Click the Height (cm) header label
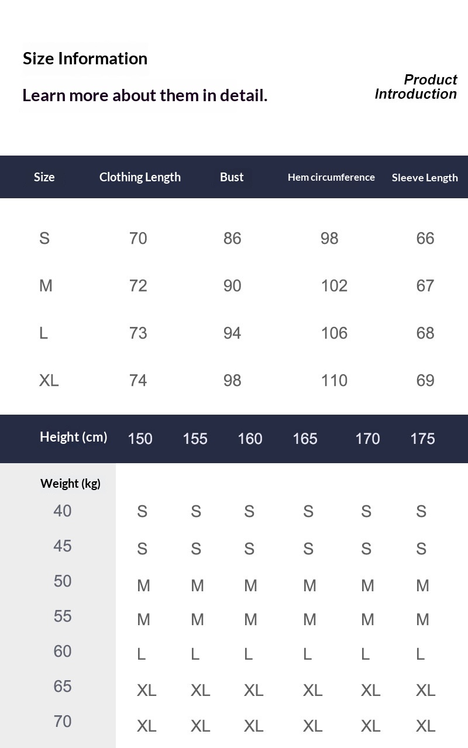Image resolution: width=468 pixels, height=748 pixels. click(x=74, y=437)
